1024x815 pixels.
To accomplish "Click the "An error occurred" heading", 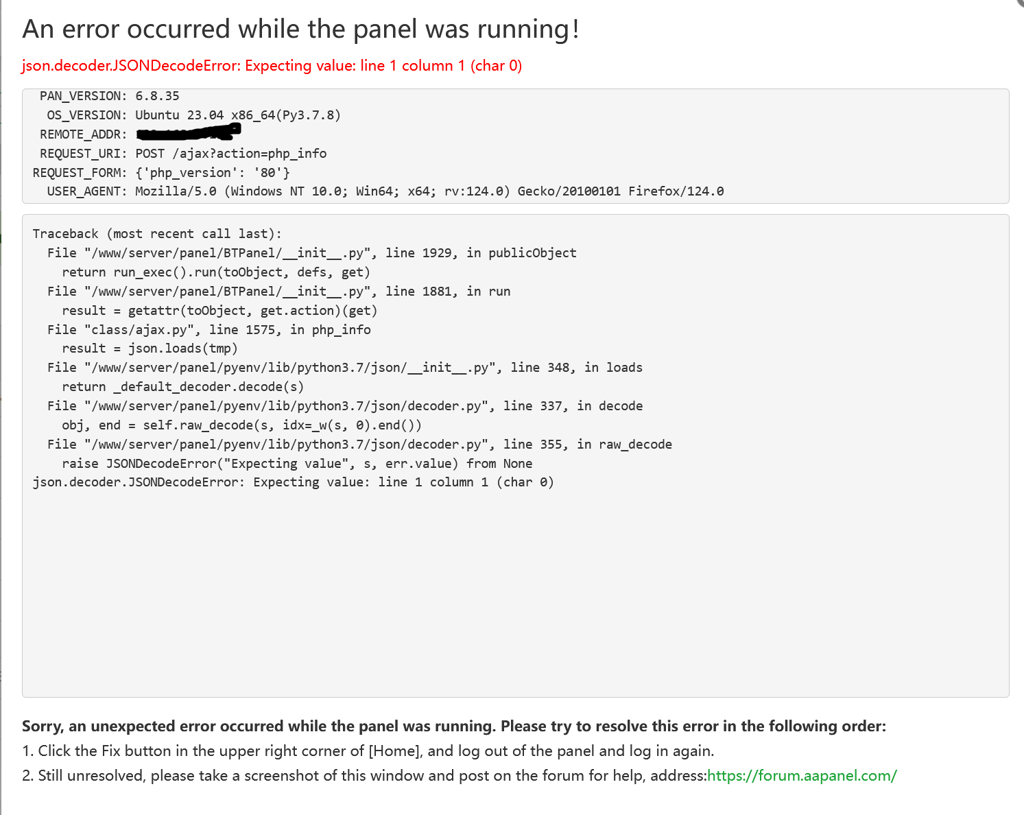I will [x=300, y=29].
